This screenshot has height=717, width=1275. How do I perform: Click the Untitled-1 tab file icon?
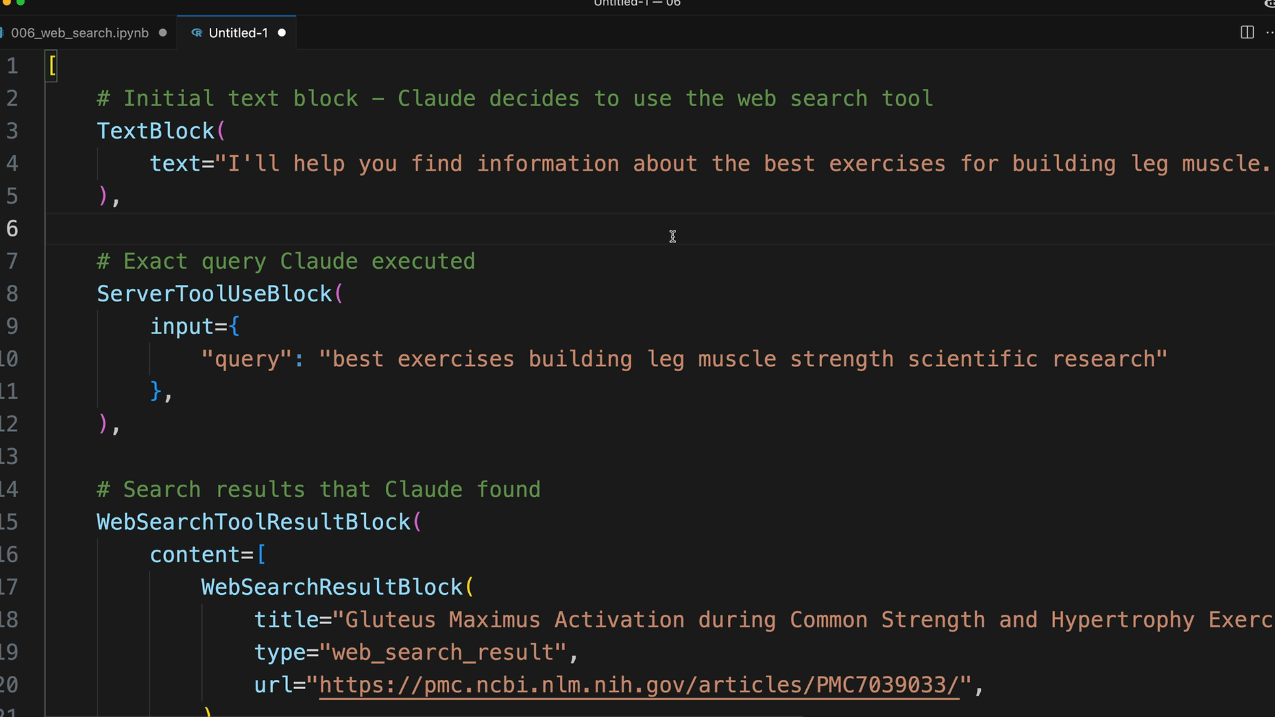(x=197, y=33)
